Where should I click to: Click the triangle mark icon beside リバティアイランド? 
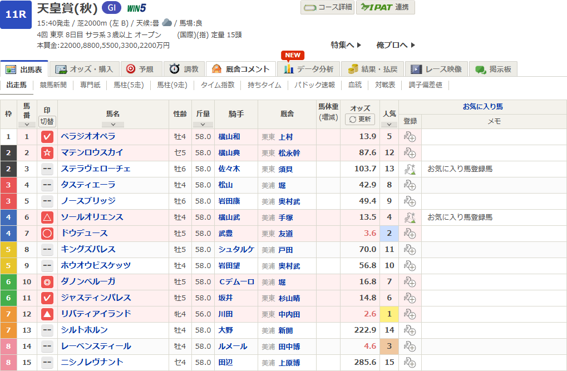[x=48, y=313]
